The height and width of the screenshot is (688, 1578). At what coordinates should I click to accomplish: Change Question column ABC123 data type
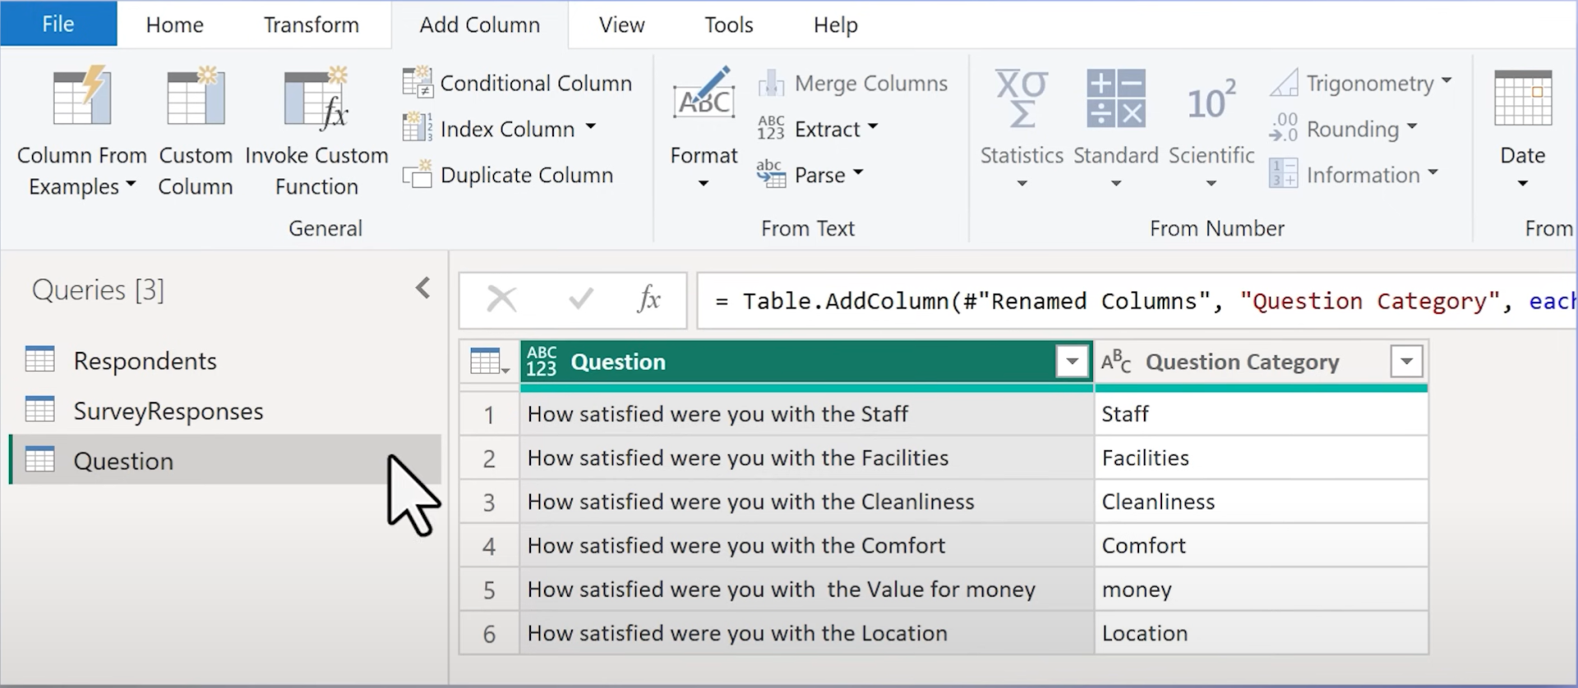coord(542,361)
